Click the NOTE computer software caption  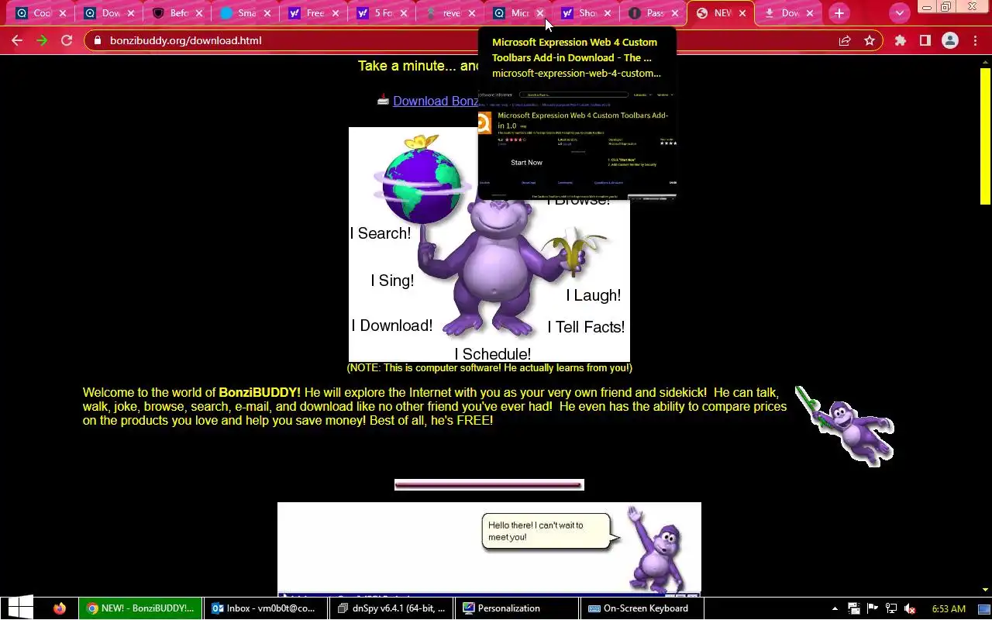[x=489, y=368]
